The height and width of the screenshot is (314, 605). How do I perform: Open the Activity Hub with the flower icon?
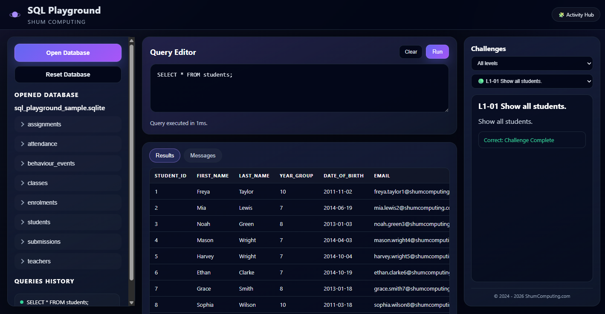[576, 14]
